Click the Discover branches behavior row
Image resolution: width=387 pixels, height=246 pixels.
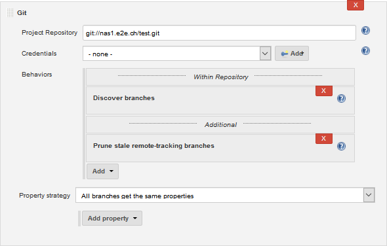point(220,100)
